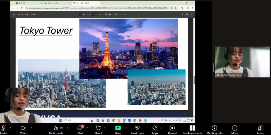The width and height of the screenshot is (271, 135).
Task: Expand audio options arrow next to Audio
Action: click(x=10, y=128)
